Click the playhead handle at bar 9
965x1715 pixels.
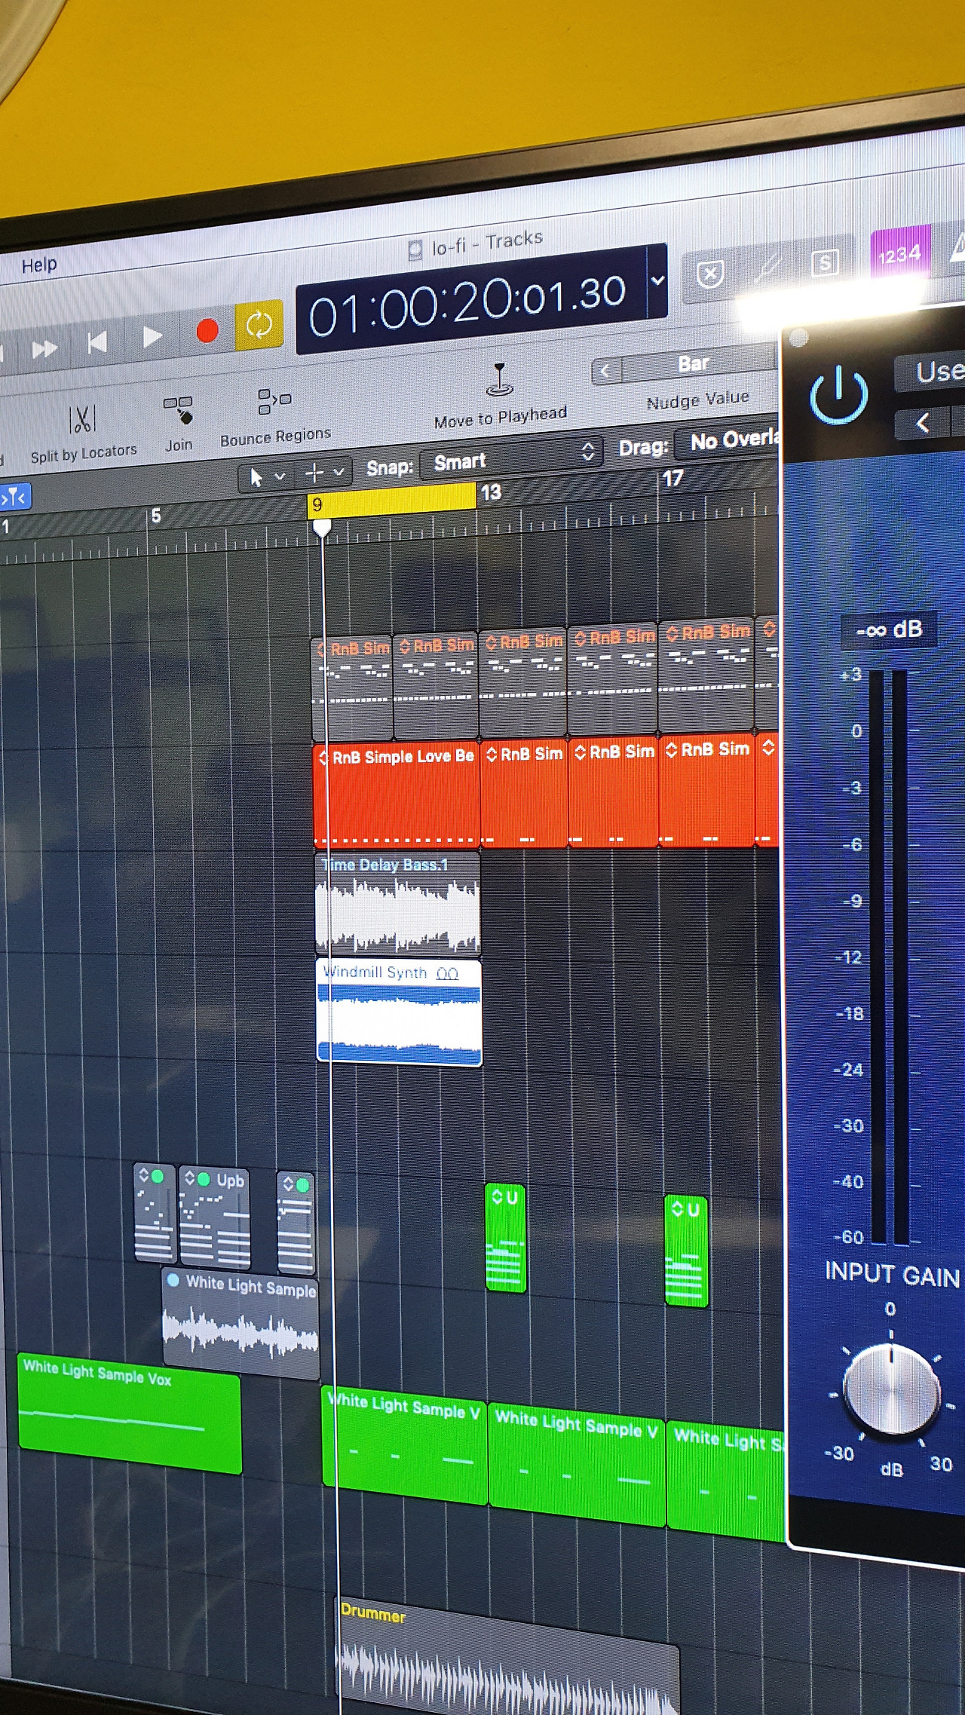(322, 528)
